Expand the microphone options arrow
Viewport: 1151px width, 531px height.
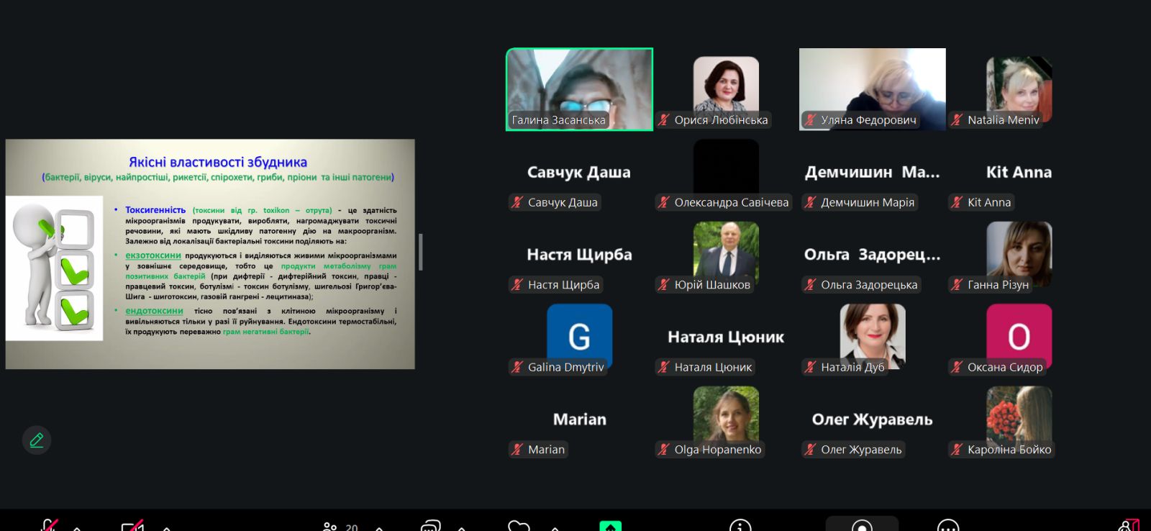77,528
